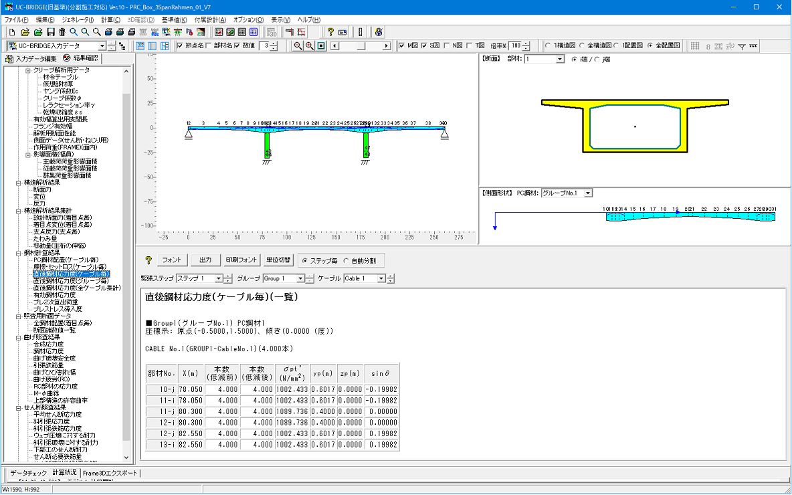Click the ID card icon beside help

(343, 32)
